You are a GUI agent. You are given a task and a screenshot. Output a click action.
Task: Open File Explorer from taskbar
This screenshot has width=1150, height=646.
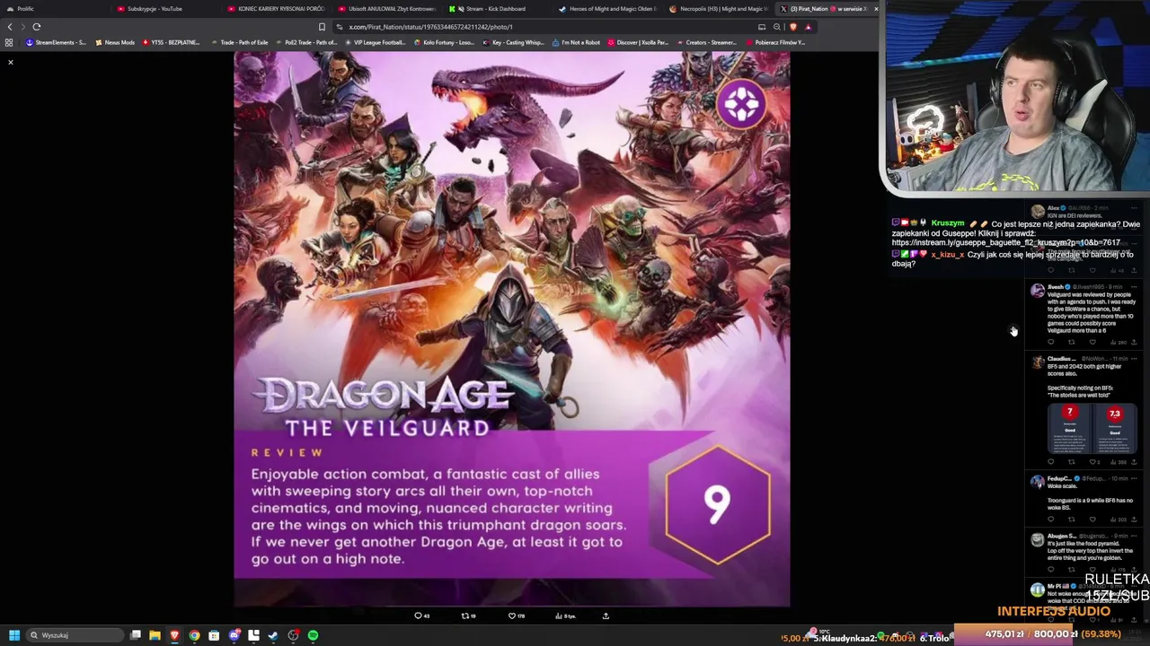(x=155, y=635)
